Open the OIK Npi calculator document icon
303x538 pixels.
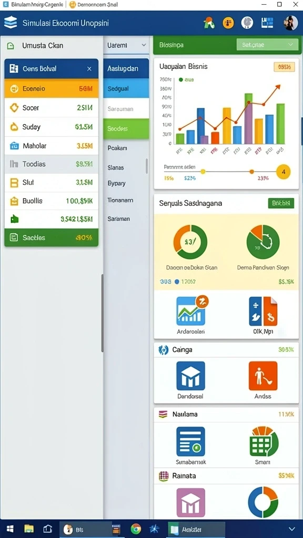click(x=263, y=311)
